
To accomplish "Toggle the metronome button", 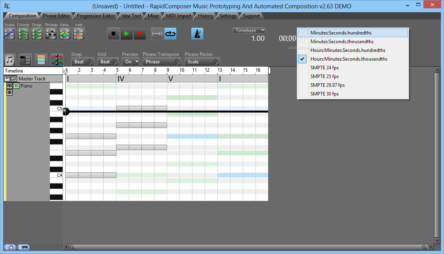I will pyautogui.click(x=197, y=34).
